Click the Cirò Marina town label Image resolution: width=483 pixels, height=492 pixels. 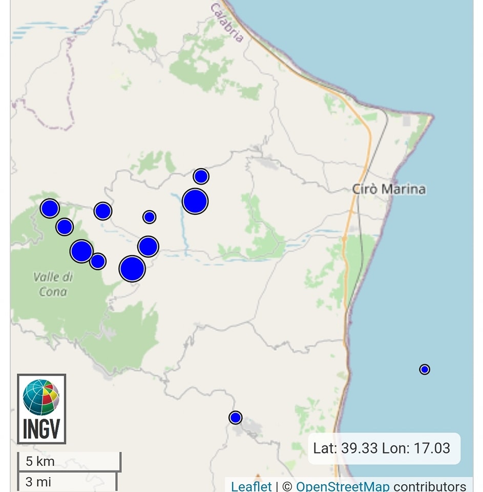click(x=389, y=189)
